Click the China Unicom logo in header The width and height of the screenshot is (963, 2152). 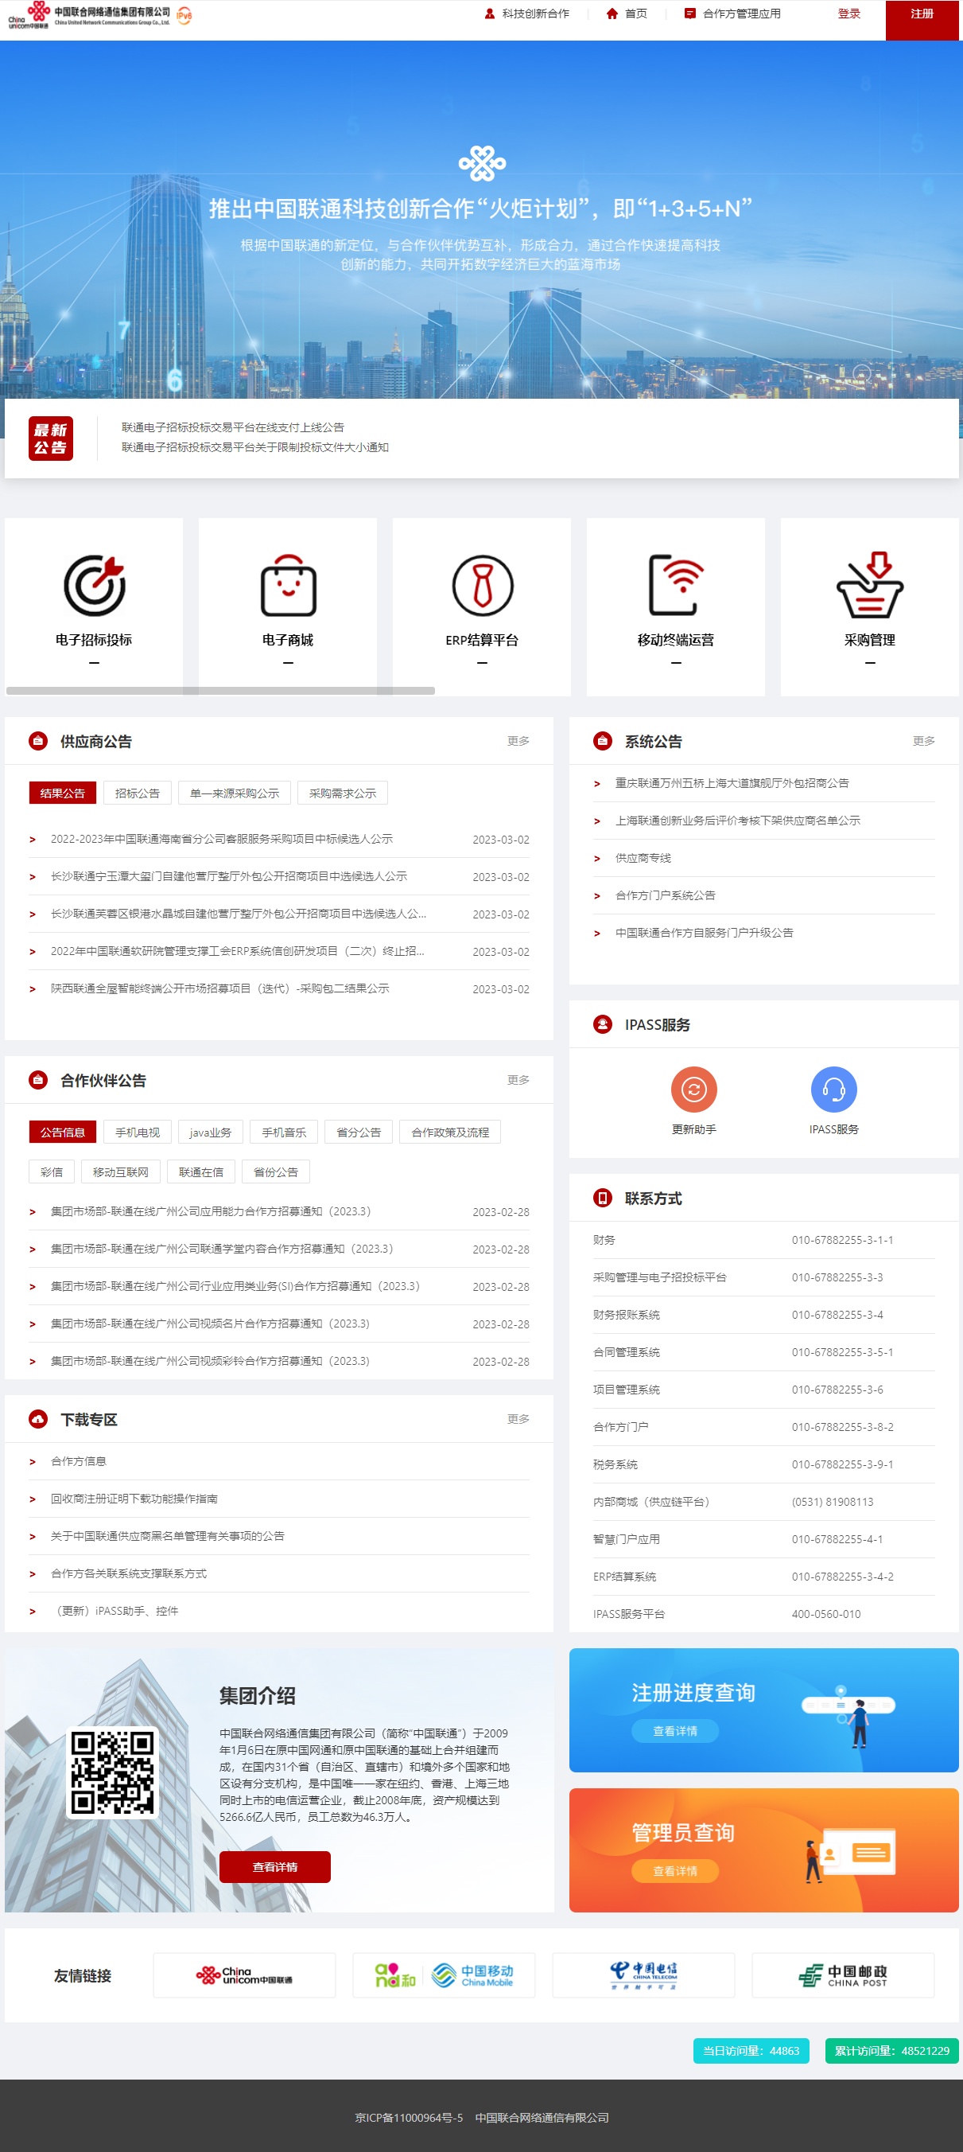coord(88,15)
